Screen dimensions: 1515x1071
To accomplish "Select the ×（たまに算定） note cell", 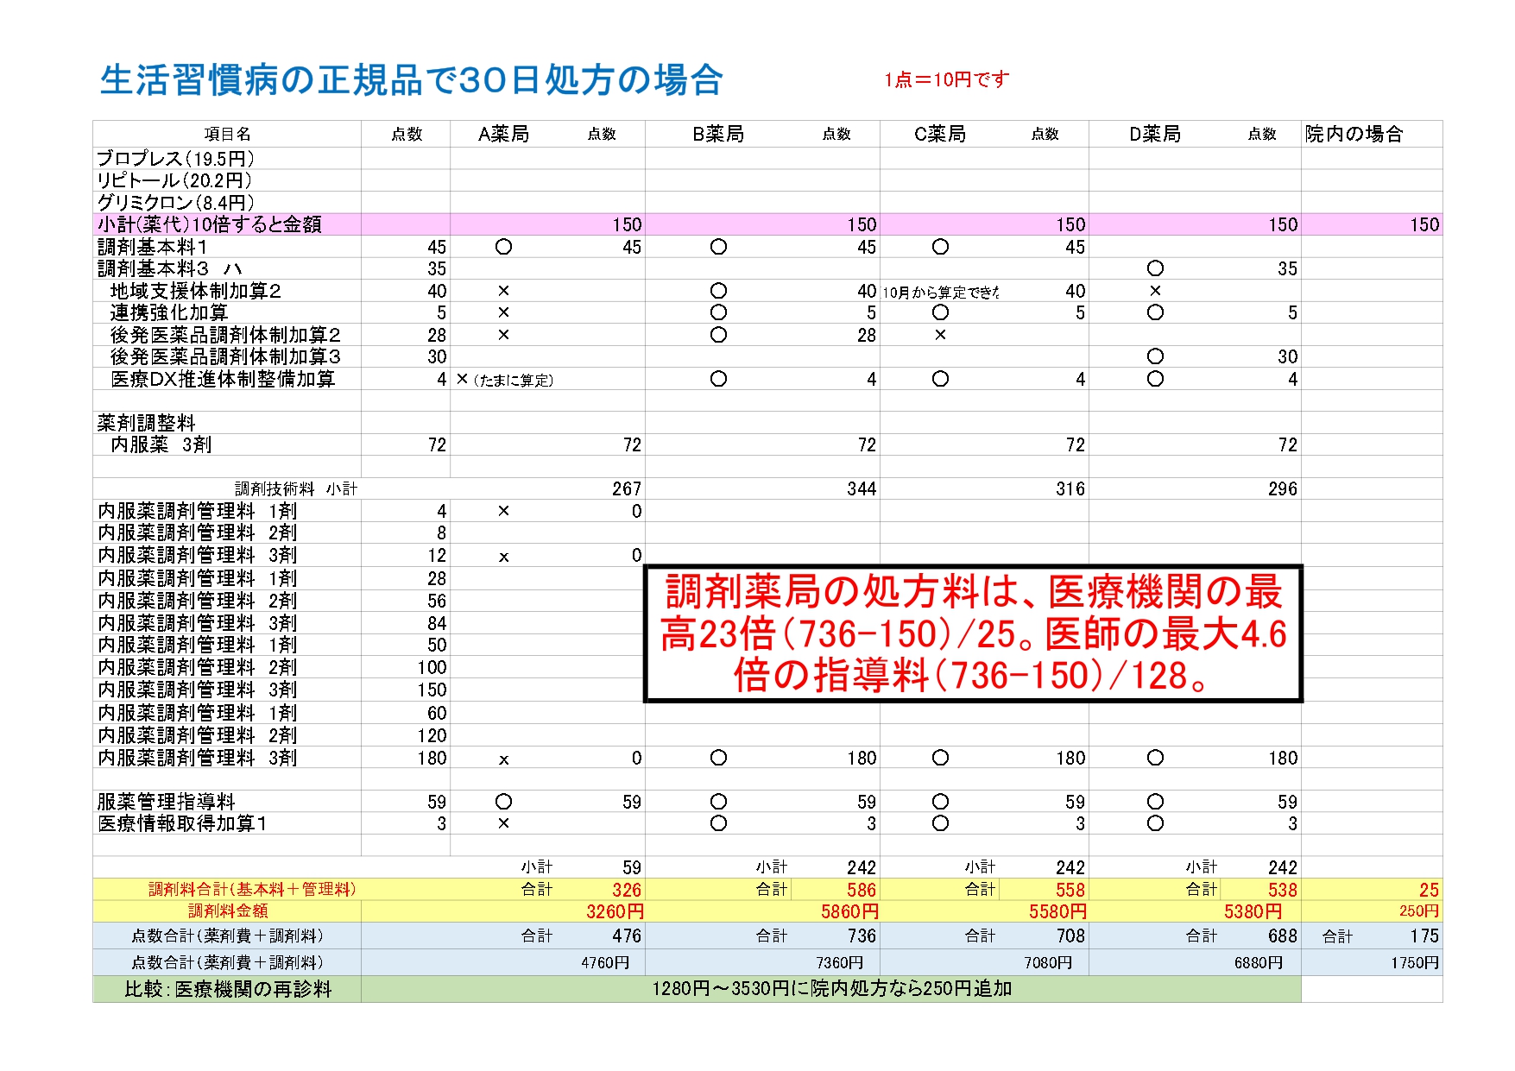I will click(504, 380).
